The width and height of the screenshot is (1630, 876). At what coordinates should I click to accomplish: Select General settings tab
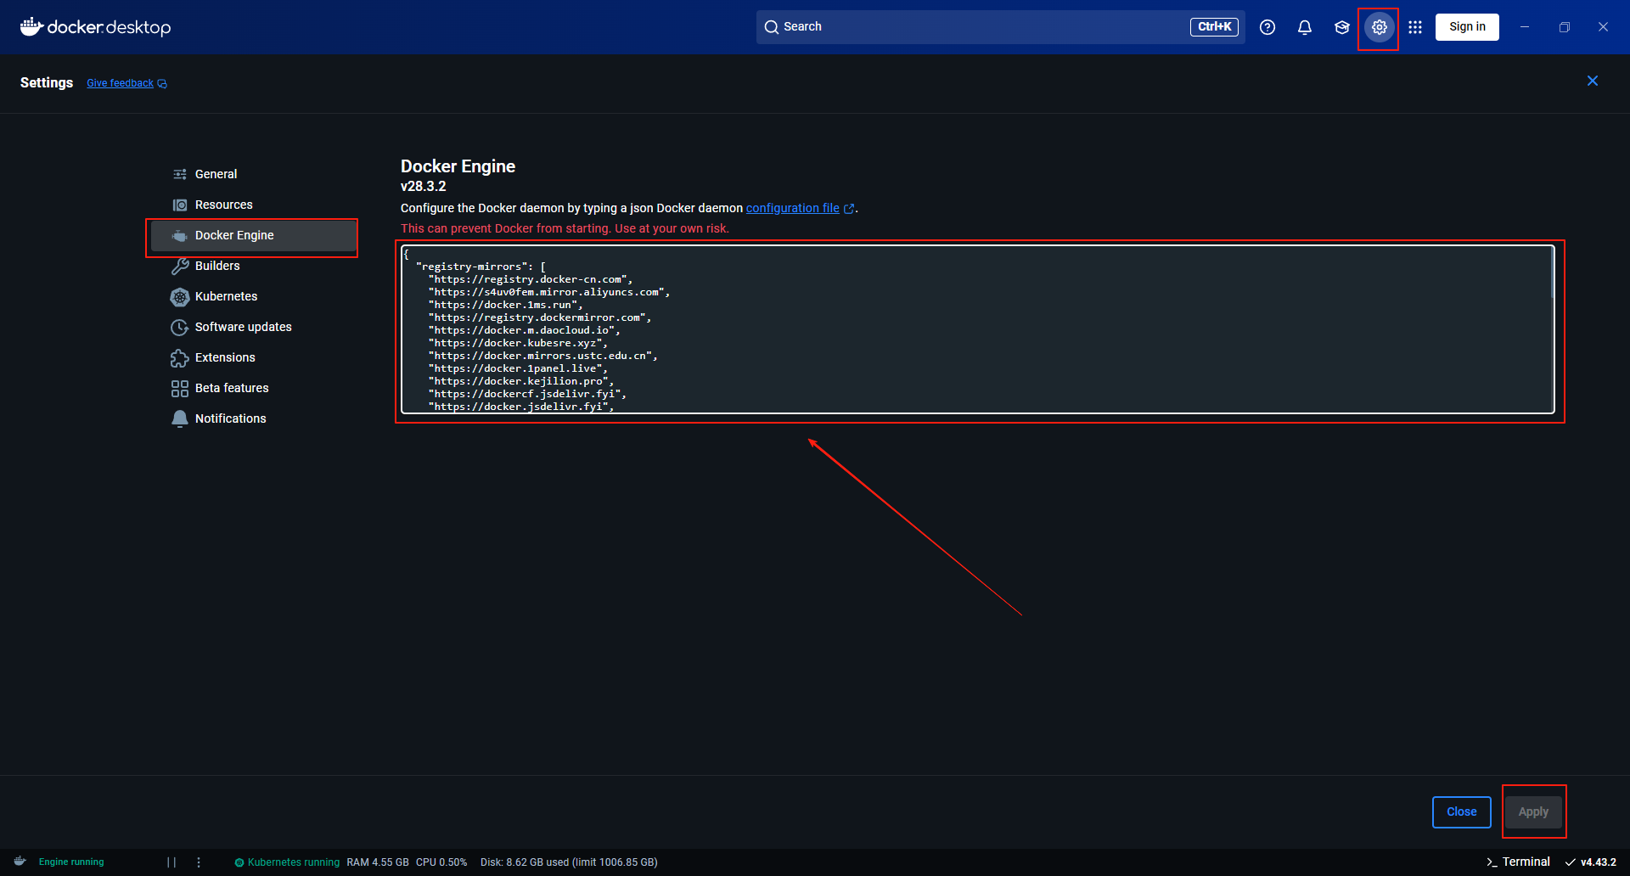point(253,174)
